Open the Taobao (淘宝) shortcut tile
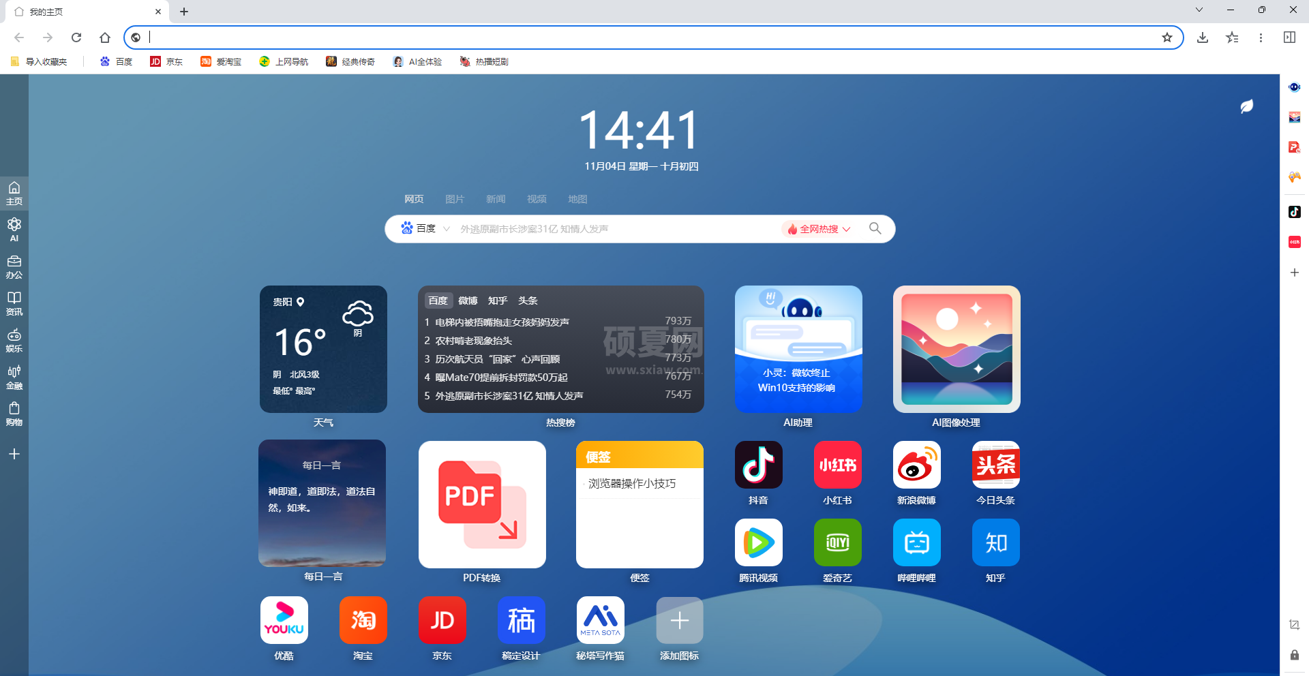 (363, 620)
